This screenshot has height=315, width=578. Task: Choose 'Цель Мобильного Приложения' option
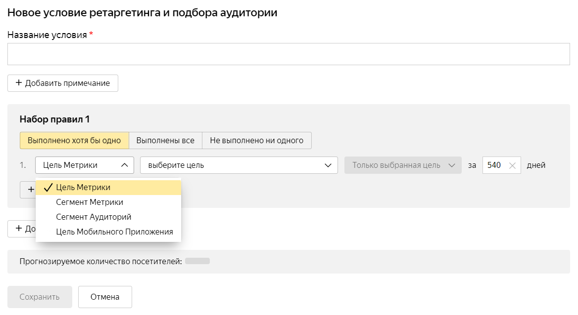click(108, 232)
